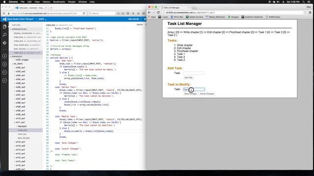Open loop_tester.php in working files
314x176 pixels.
coord(27,45)
